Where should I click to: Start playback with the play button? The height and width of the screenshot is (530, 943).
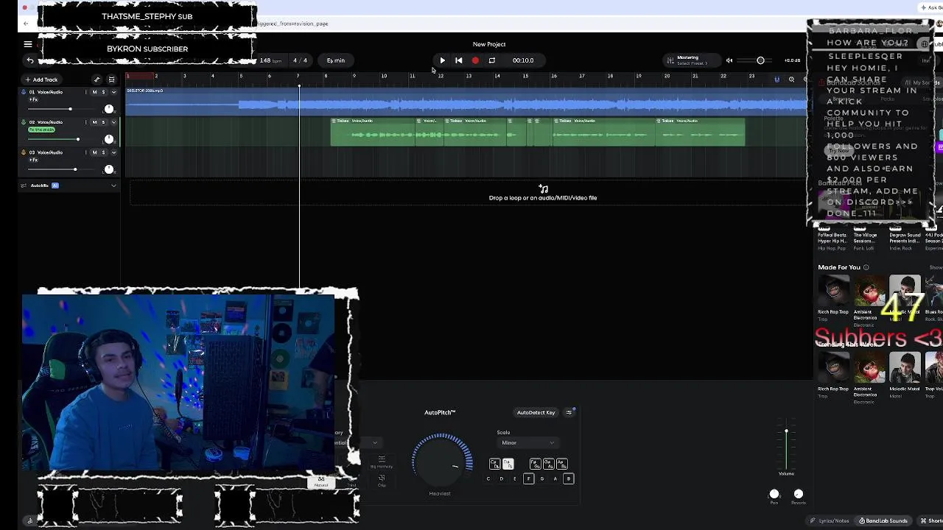click(x=442, y=60)
